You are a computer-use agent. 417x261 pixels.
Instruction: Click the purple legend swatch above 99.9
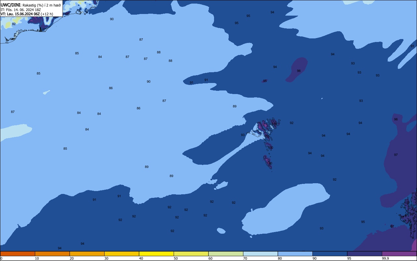coord(399,254)
